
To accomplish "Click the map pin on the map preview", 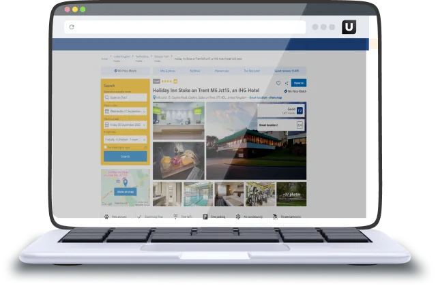I will coord(124,182).
